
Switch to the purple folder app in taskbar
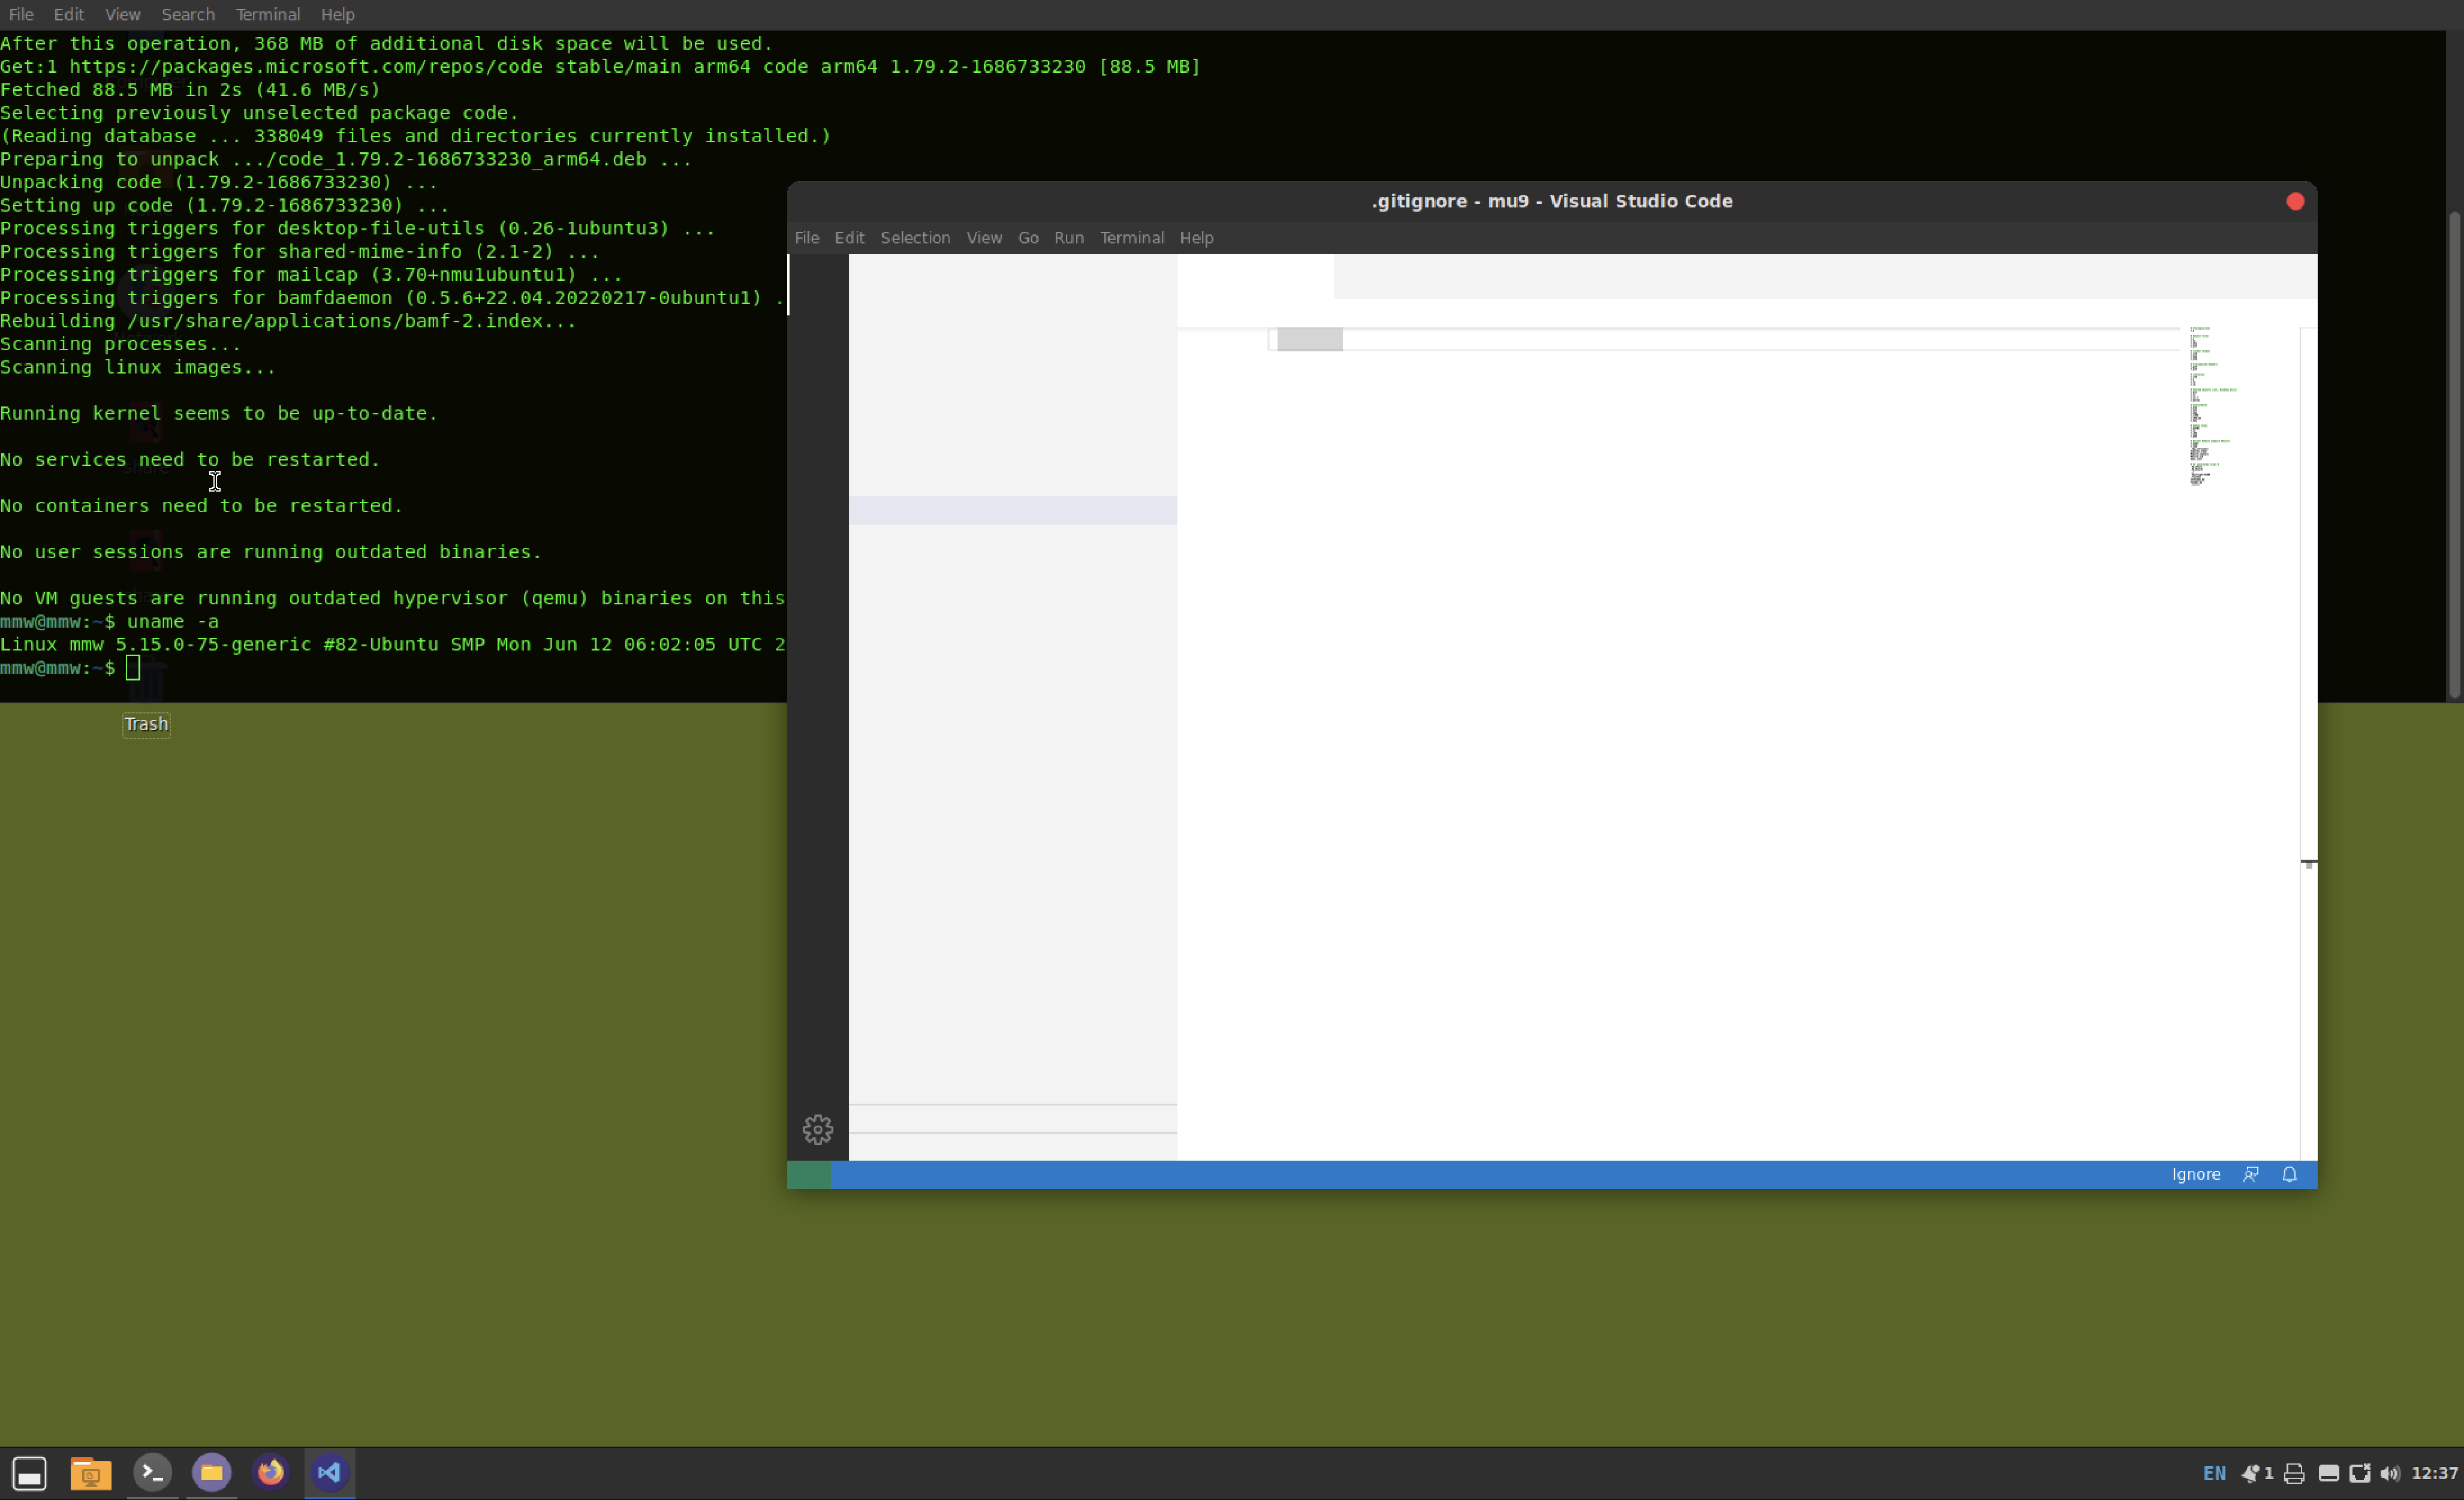coord(211,1472)
